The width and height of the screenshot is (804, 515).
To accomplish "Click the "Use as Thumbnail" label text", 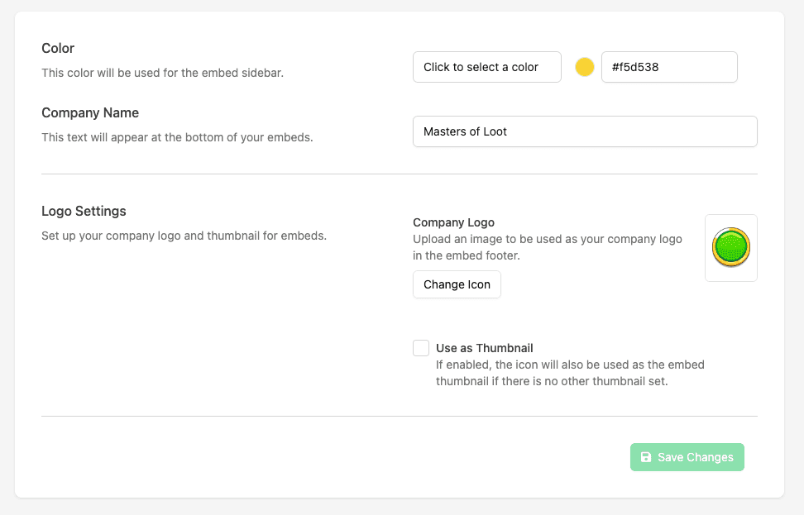I will 485,348.
